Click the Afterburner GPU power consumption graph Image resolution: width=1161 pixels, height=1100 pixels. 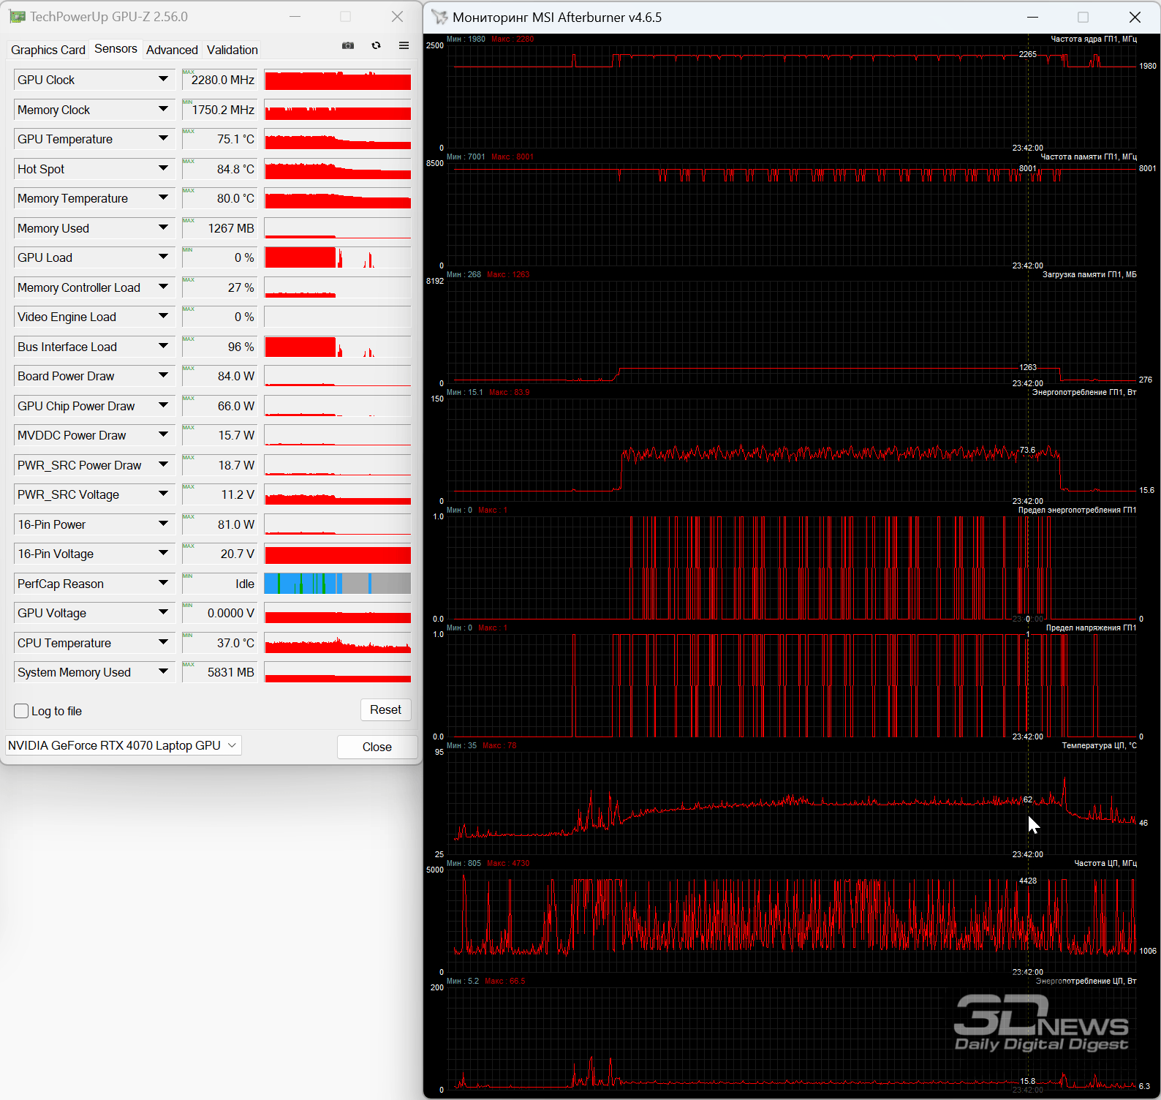pyautogui.click(x=792, y=450)
